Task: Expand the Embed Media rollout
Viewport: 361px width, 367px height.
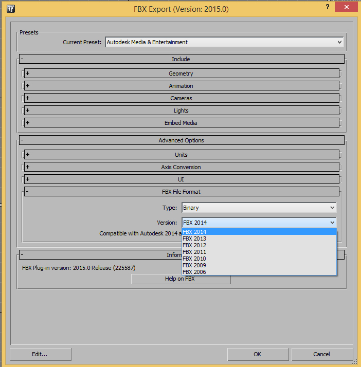Action: coord(182,123)
